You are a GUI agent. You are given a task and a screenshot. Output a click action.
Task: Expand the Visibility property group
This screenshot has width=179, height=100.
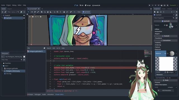(157, 43)
